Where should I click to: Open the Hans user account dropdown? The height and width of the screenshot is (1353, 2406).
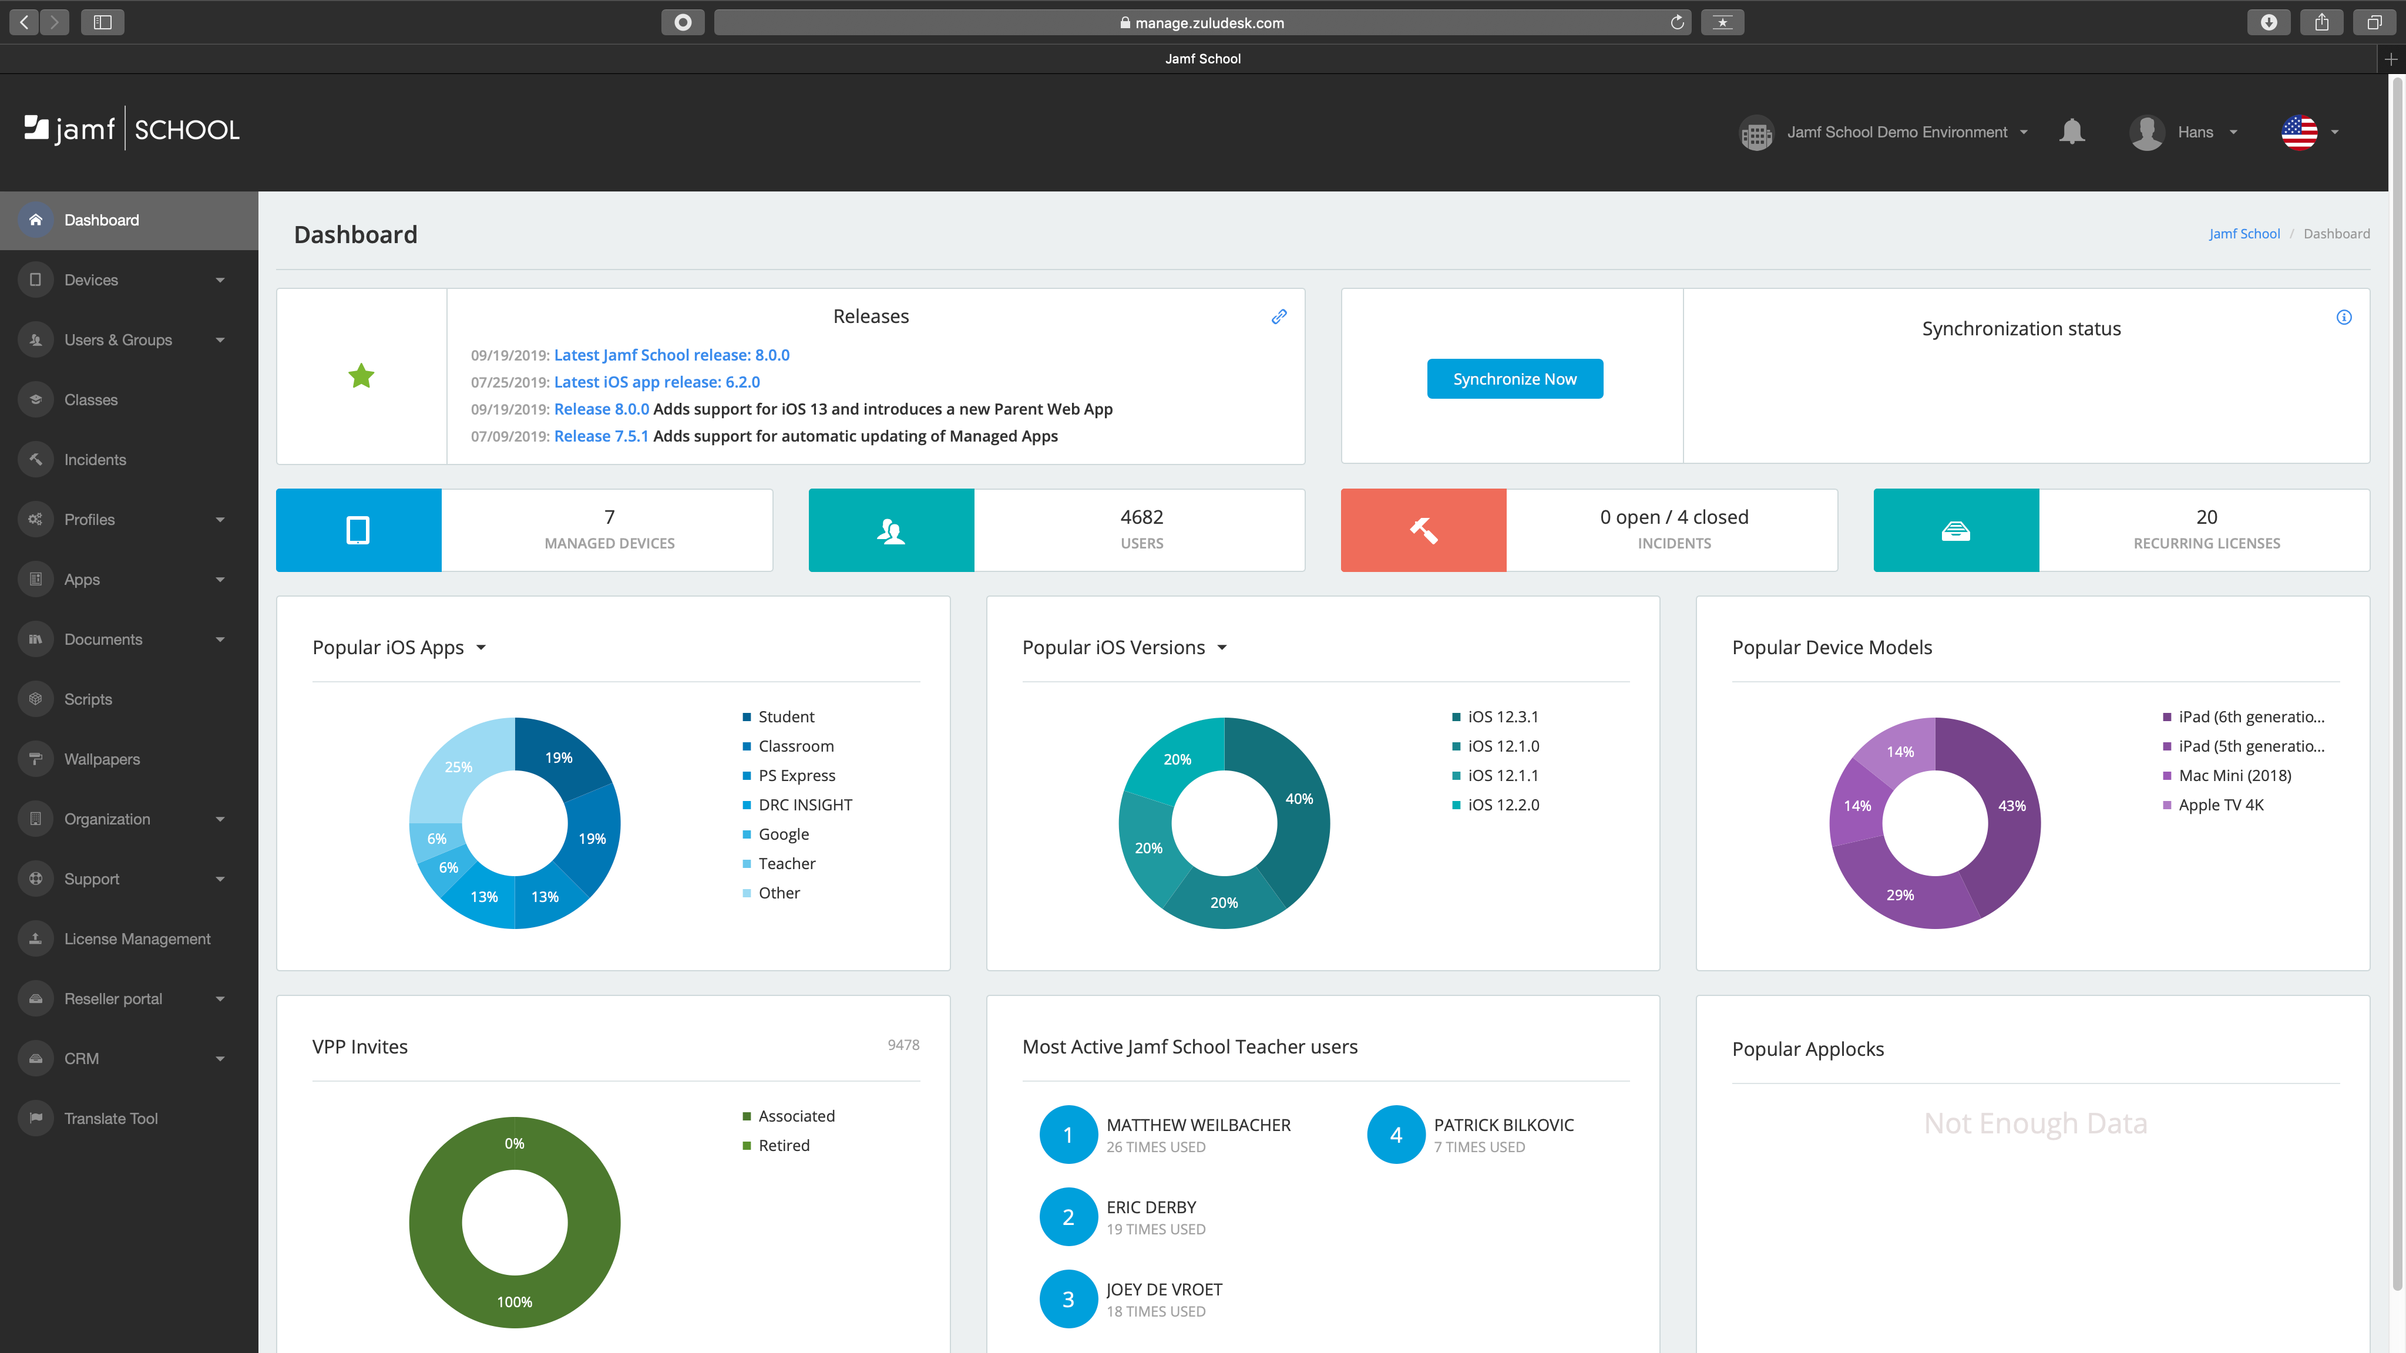(2184, 133)
